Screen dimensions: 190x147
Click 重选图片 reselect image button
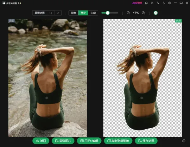63,141
